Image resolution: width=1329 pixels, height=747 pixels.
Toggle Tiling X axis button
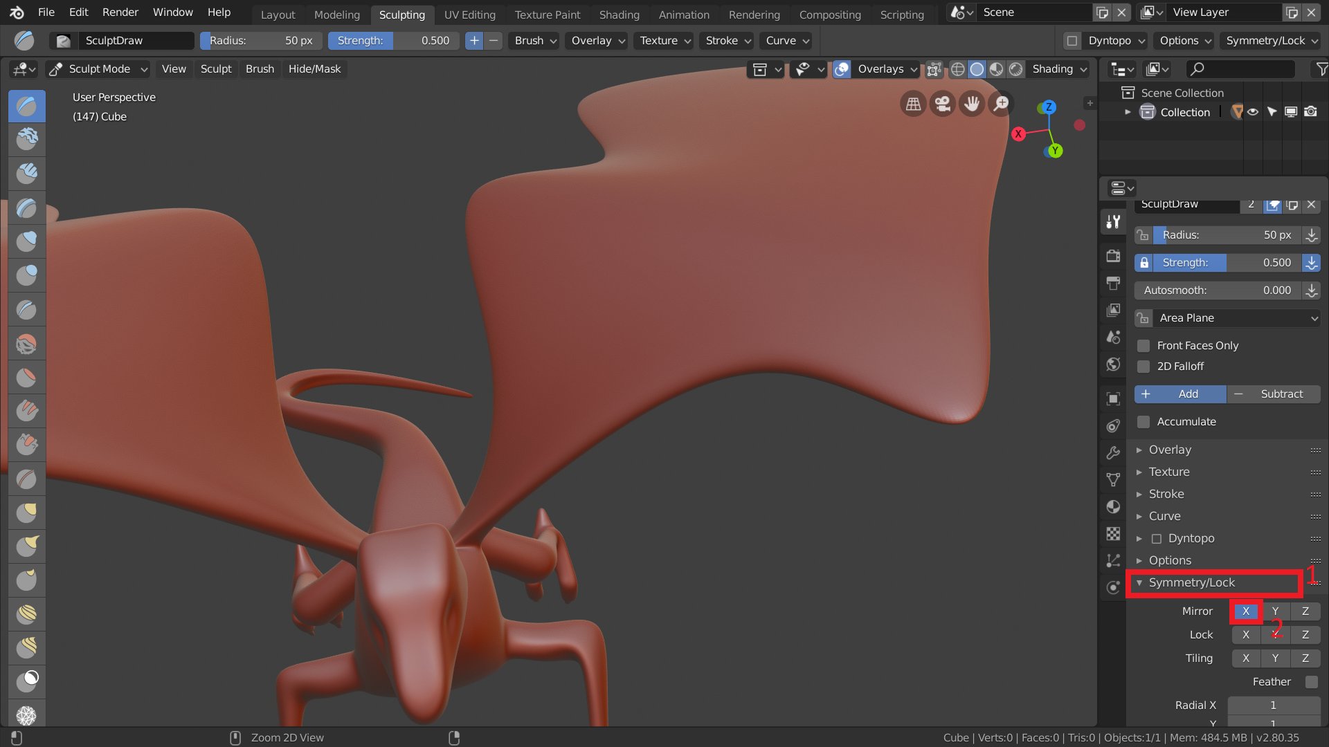pyautogui.click(x=1246, y=658)
